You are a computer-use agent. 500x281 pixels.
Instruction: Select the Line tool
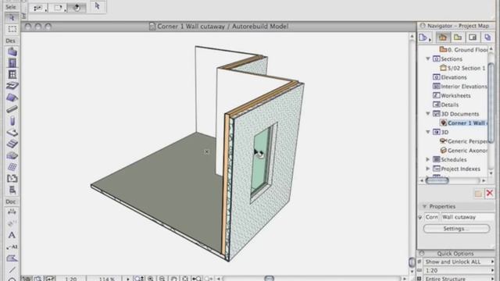pyautogui.click(x=12, y=270)
